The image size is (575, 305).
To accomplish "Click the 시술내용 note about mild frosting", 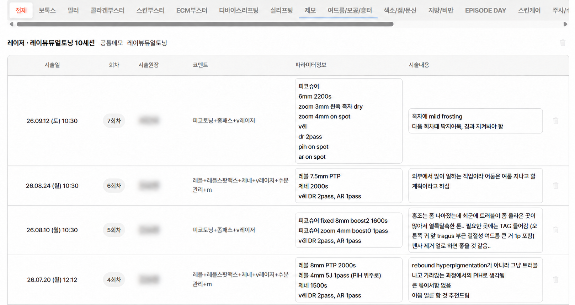I will [x=475, y=121].
